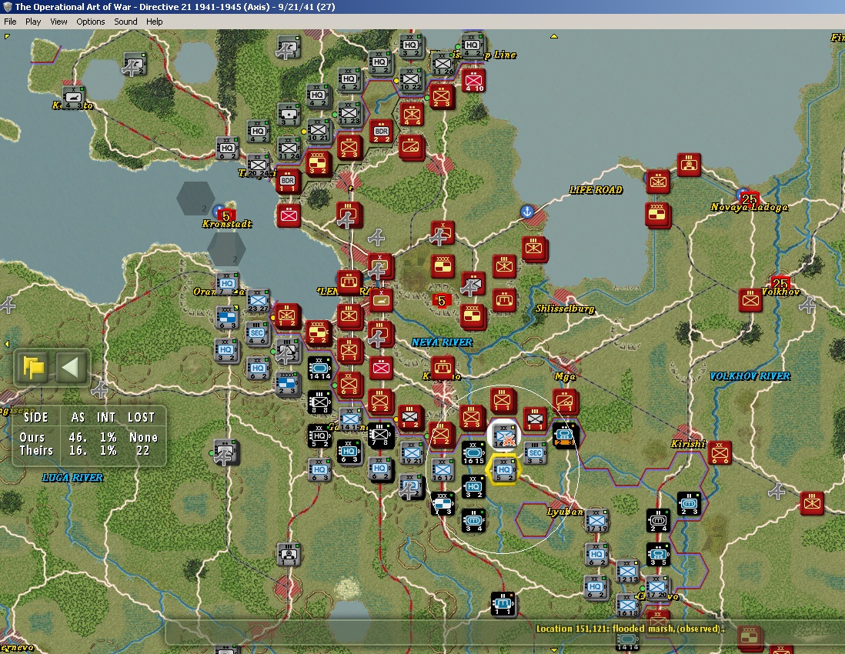Viewport: 845px width, 654px height.
Task: Open the Options menu
Action: [91, 22]
